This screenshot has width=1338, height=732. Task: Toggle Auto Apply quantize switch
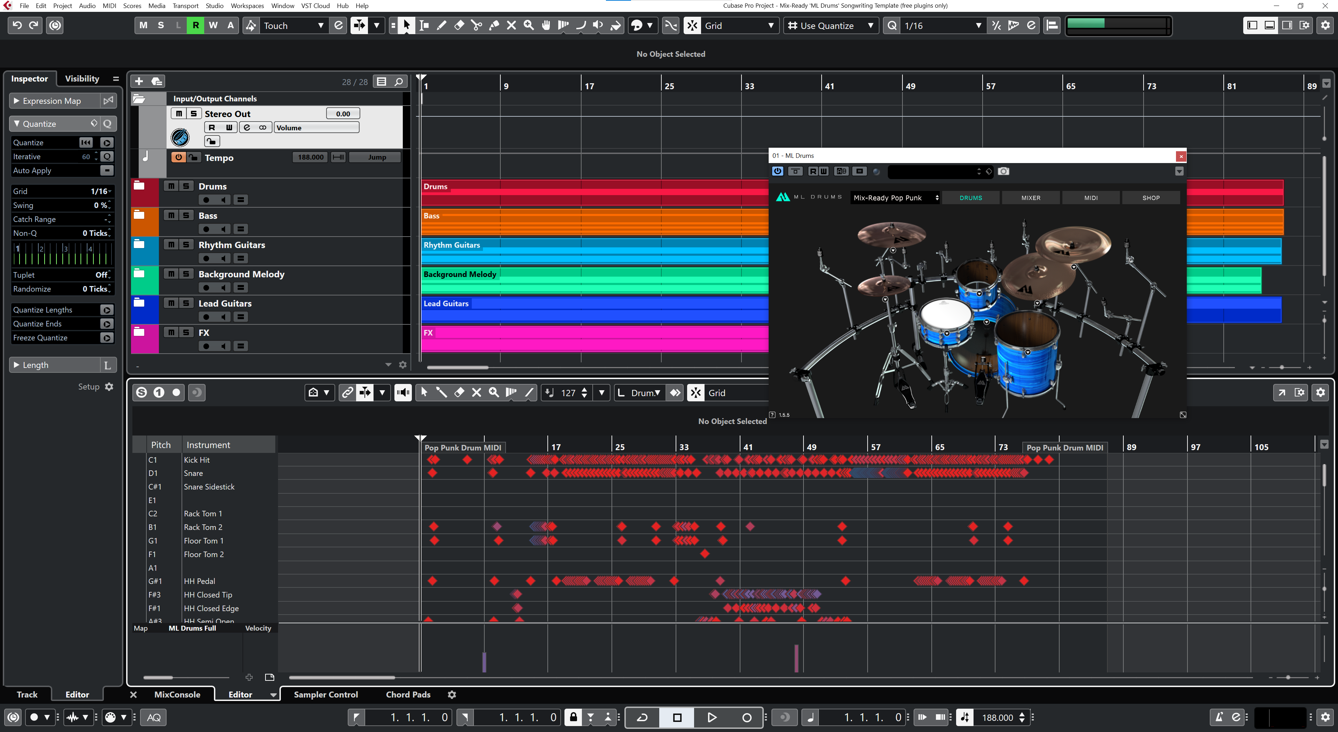click(107, 170)
